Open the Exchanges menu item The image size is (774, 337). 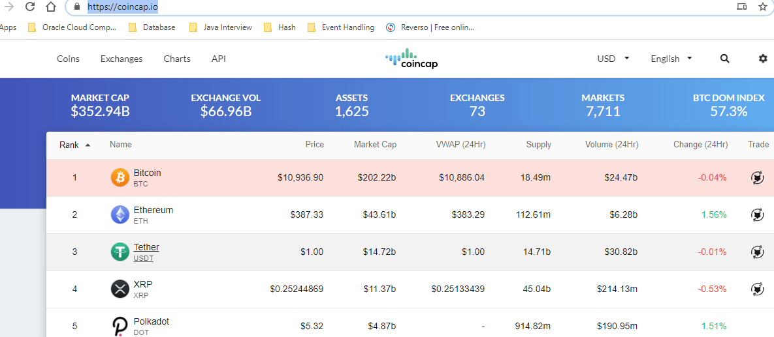pos(121,59)
